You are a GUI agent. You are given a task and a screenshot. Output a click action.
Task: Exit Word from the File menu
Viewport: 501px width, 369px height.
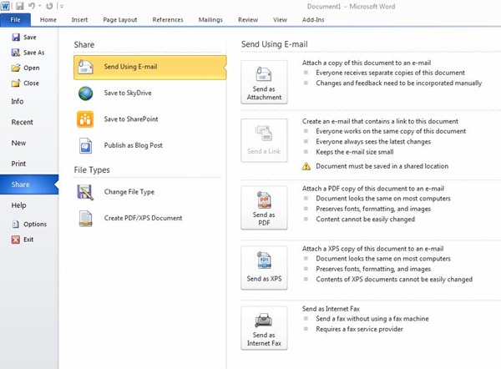tap(29, 240)
